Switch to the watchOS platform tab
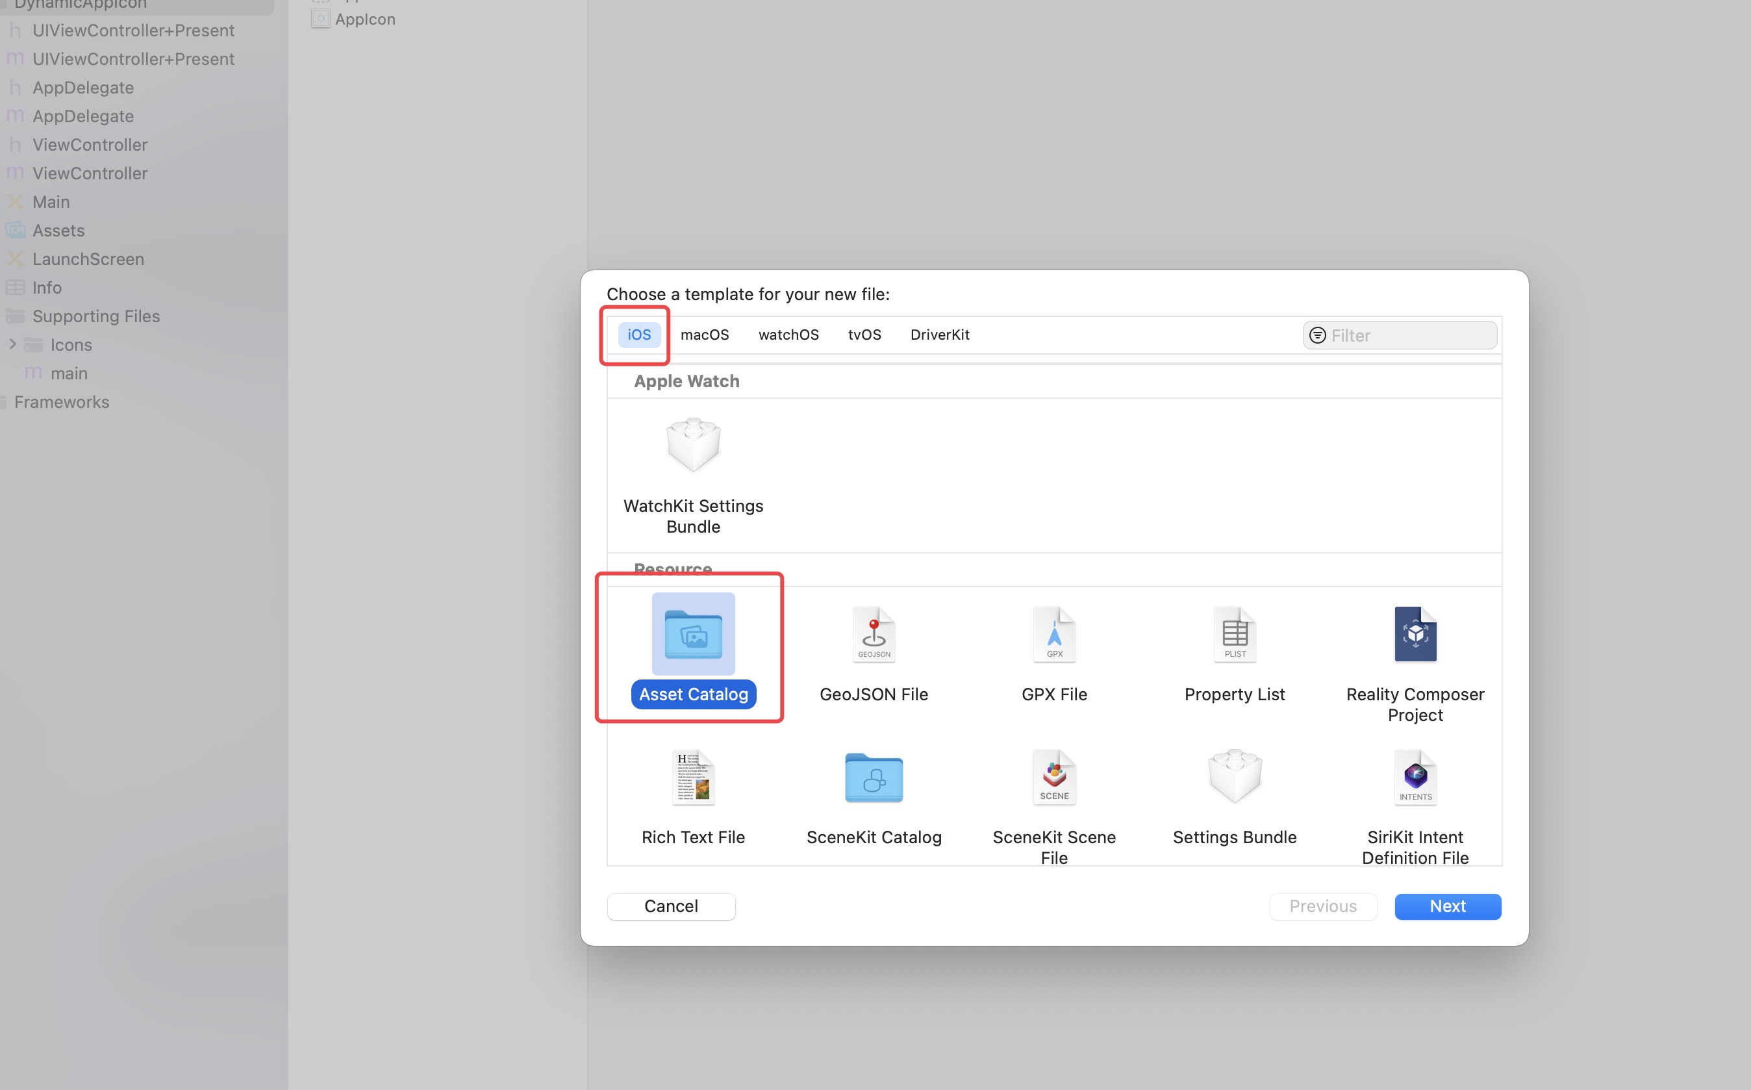This screenshot has height=1090, width=1751. [788, 335]
